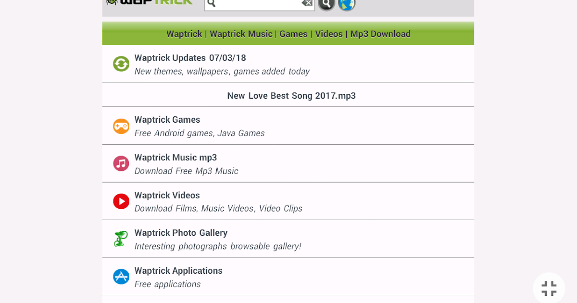Screen dimensions: 577x303
Task: Click the red play Videos icon
Action: point(121,201)
